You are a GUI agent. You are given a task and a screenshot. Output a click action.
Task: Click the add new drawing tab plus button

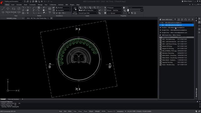click(52, 18)
